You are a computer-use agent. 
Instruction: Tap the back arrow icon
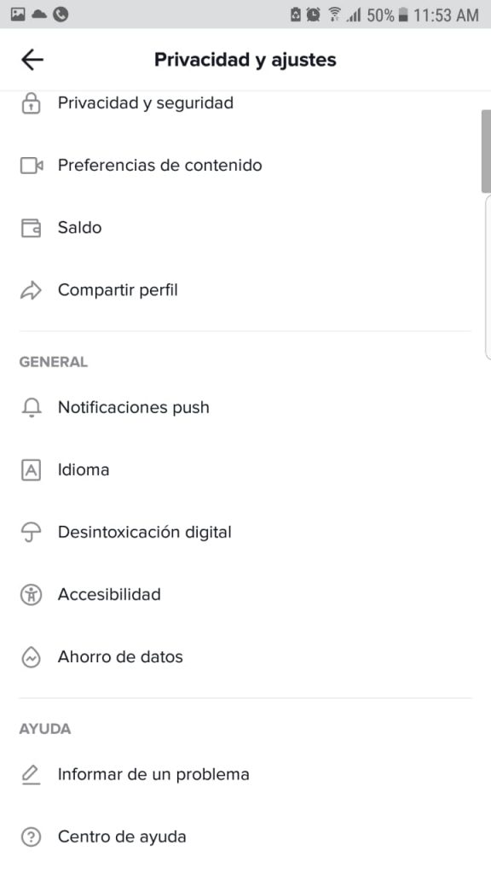pyautogui.click(x=32, y=60)
